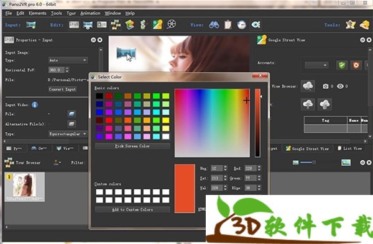Viewport: 373px width, 244px height.
Task: Open User Data card icon in toolbar
Action: click(x=101, y=25)
